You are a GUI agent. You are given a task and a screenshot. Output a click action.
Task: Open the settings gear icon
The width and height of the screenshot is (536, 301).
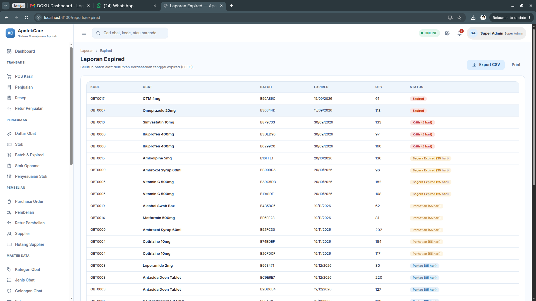click(447, 33)
